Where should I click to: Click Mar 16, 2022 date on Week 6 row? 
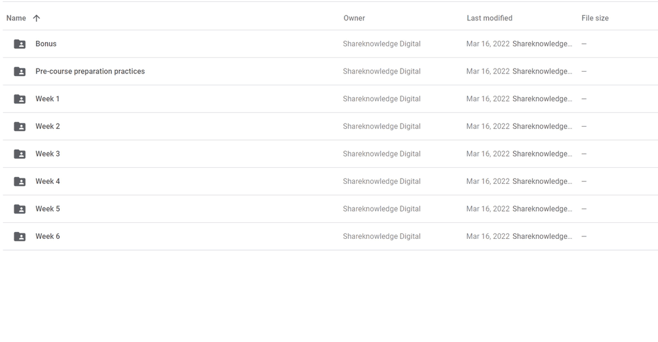point(488,236)
